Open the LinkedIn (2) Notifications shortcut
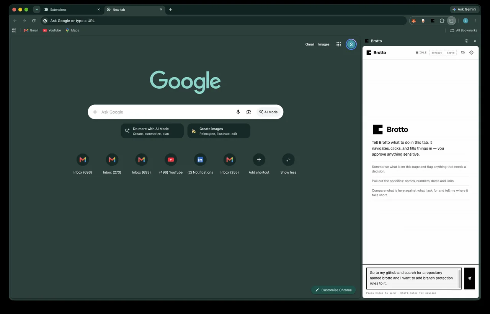 (x=200, y=164)
